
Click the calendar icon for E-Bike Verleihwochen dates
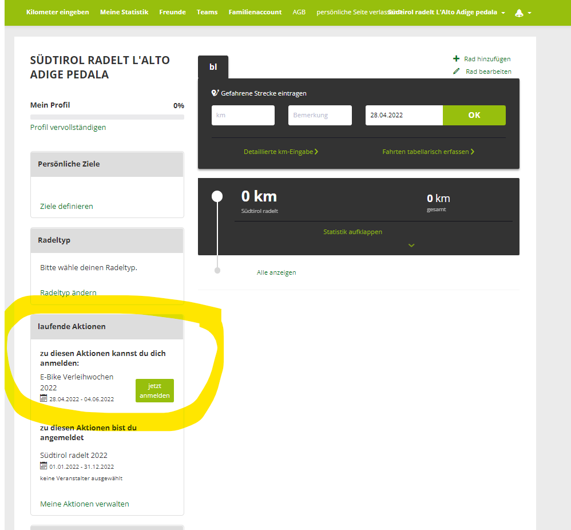43,398
